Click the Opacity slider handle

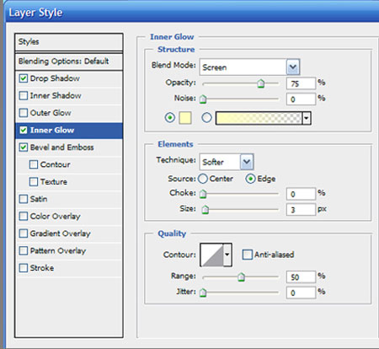tap(261, 83)
